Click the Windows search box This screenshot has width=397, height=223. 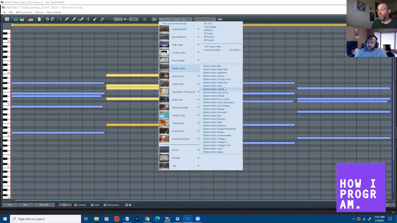click(x=46, y=219)
